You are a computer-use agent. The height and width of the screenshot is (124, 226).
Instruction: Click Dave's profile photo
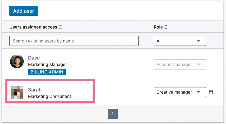click(17, 61)
